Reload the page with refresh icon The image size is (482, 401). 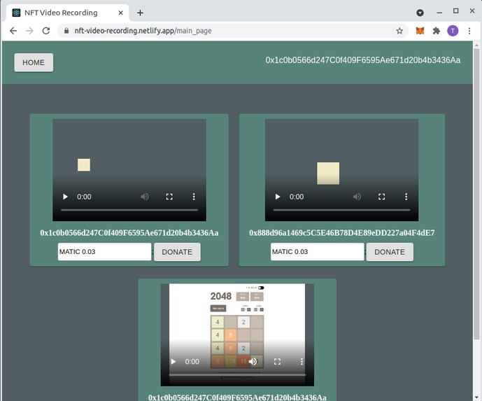coord(46,31)
